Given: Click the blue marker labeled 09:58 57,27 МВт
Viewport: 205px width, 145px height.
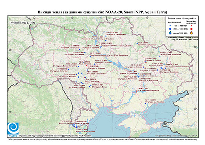Looking at the screenshot, I should tap(160, 56).
